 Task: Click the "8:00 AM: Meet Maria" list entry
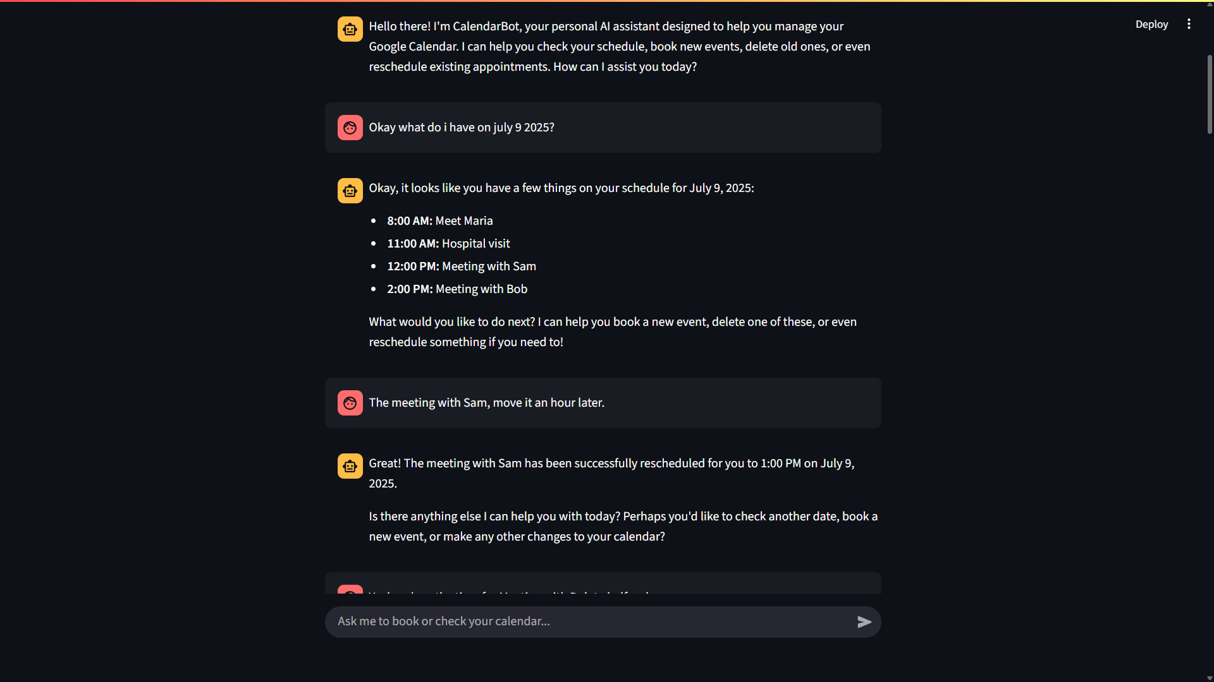[x=440, y=221]
